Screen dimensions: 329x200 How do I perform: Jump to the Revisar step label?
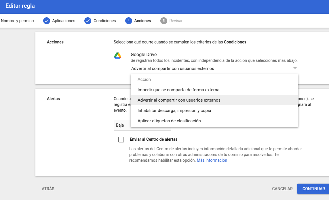pos(176,21)
